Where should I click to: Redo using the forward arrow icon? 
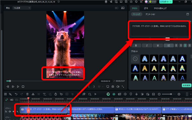click(x=22, y=94)
